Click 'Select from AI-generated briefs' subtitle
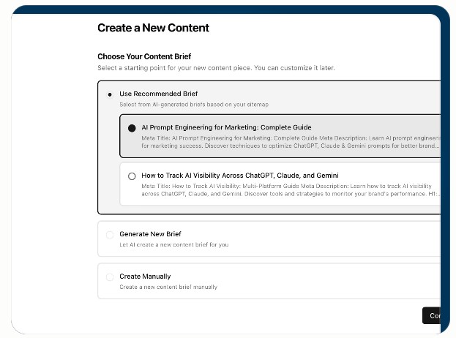Screen dimensions: 456x338 click(x=194, y=105)
